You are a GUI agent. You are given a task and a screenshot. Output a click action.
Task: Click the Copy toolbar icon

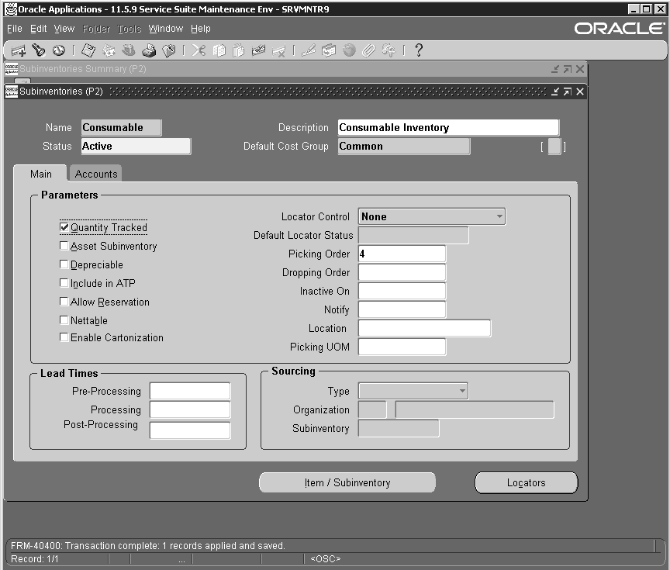point(219,50)
